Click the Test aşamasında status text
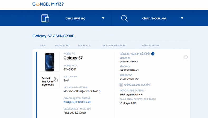Image resolution: width=208 pixels, height=118 pixels. (131, 94)
